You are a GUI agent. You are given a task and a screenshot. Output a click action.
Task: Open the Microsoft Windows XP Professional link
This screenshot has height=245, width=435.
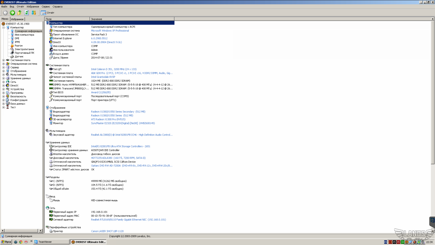coord(110,31)
